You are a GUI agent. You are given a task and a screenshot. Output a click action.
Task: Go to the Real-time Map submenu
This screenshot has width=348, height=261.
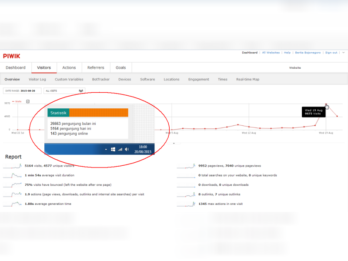pyautogui.click(x=248, y=80)
